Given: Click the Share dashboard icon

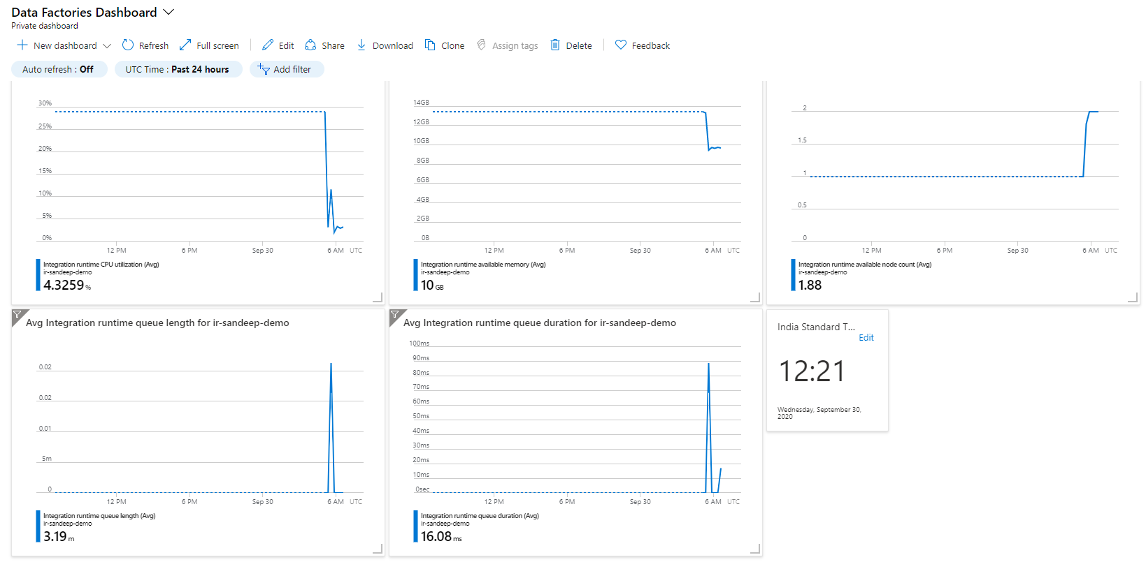Looking at the screenshot, I should click(310, 45).
